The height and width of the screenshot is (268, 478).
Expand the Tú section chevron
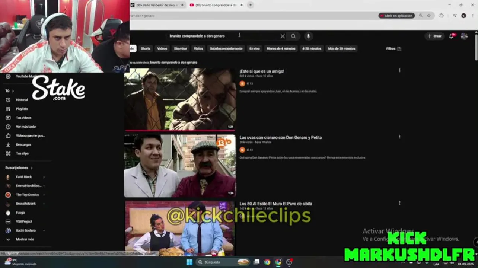coord(13,91)
